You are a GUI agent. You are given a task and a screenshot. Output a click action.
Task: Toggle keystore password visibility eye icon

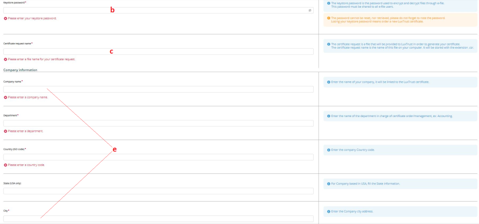click(x=310, y=11)
